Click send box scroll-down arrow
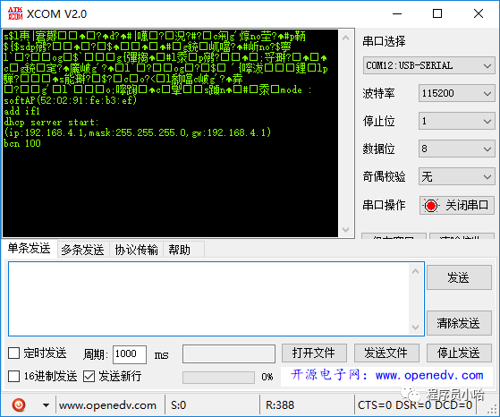 click(415, 327)
